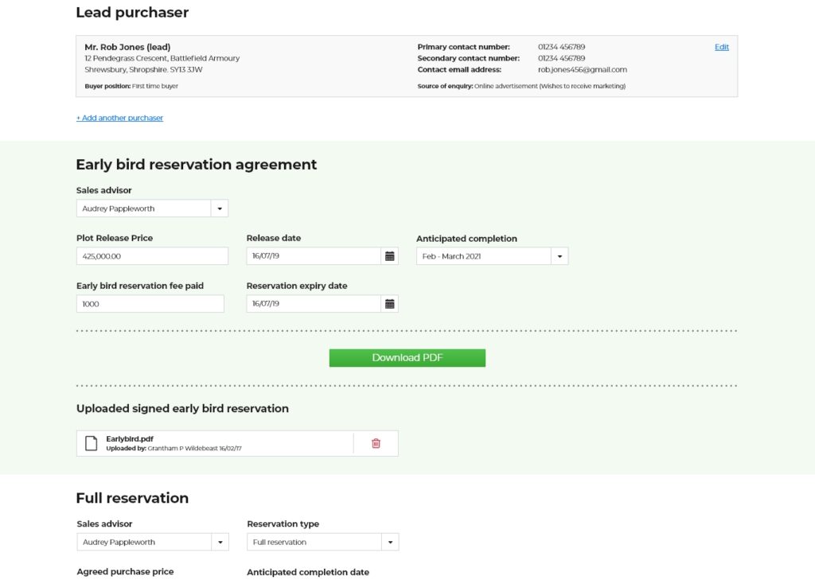Image resolution: width=815 pixels, height=580 pixels.
Task: Open the Reservation expiry date calendar picker
Action: [390, 304]
